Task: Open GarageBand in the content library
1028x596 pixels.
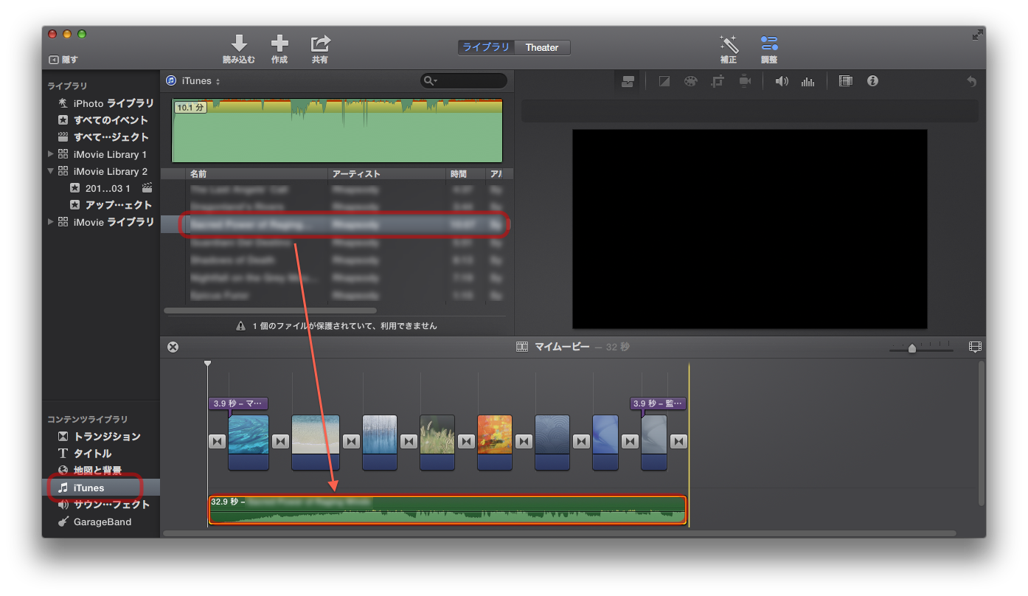Action: [x=94, y=521]
